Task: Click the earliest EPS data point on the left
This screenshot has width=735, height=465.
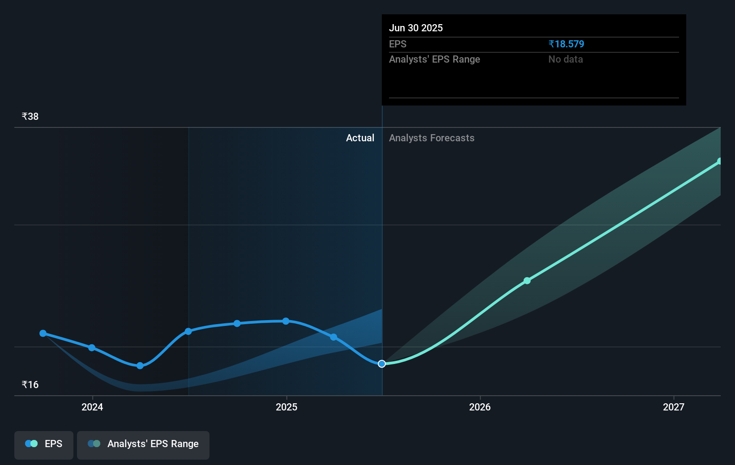Action: pyautogui.click(x=43, y=333)
